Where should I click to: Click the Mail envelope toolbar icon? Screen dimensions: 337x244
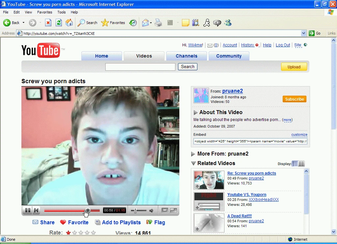(145, 23)
